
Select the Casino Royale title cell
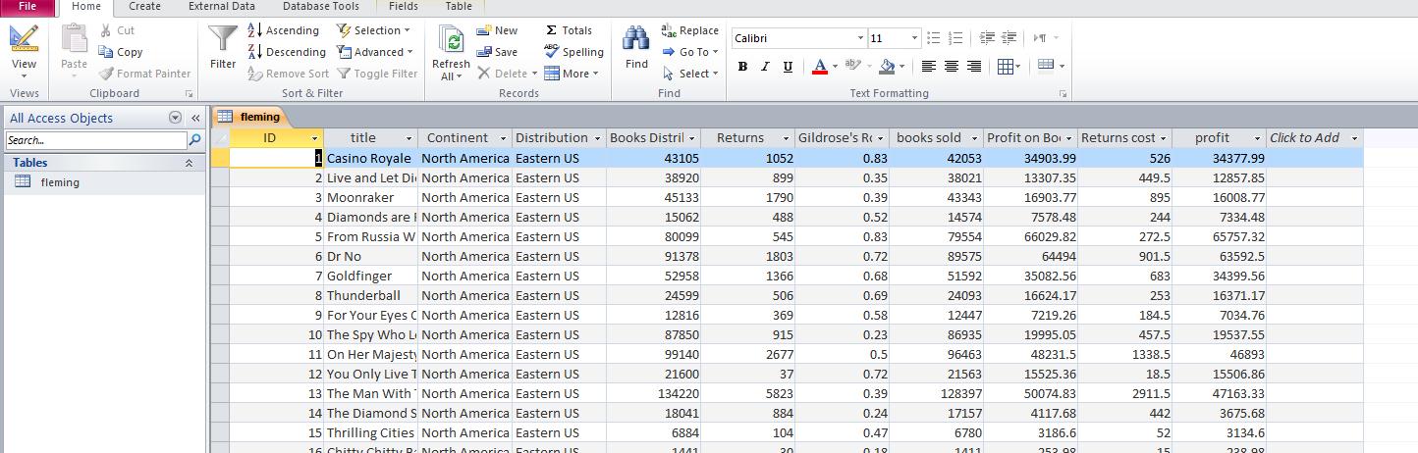(x=370, y=158)
